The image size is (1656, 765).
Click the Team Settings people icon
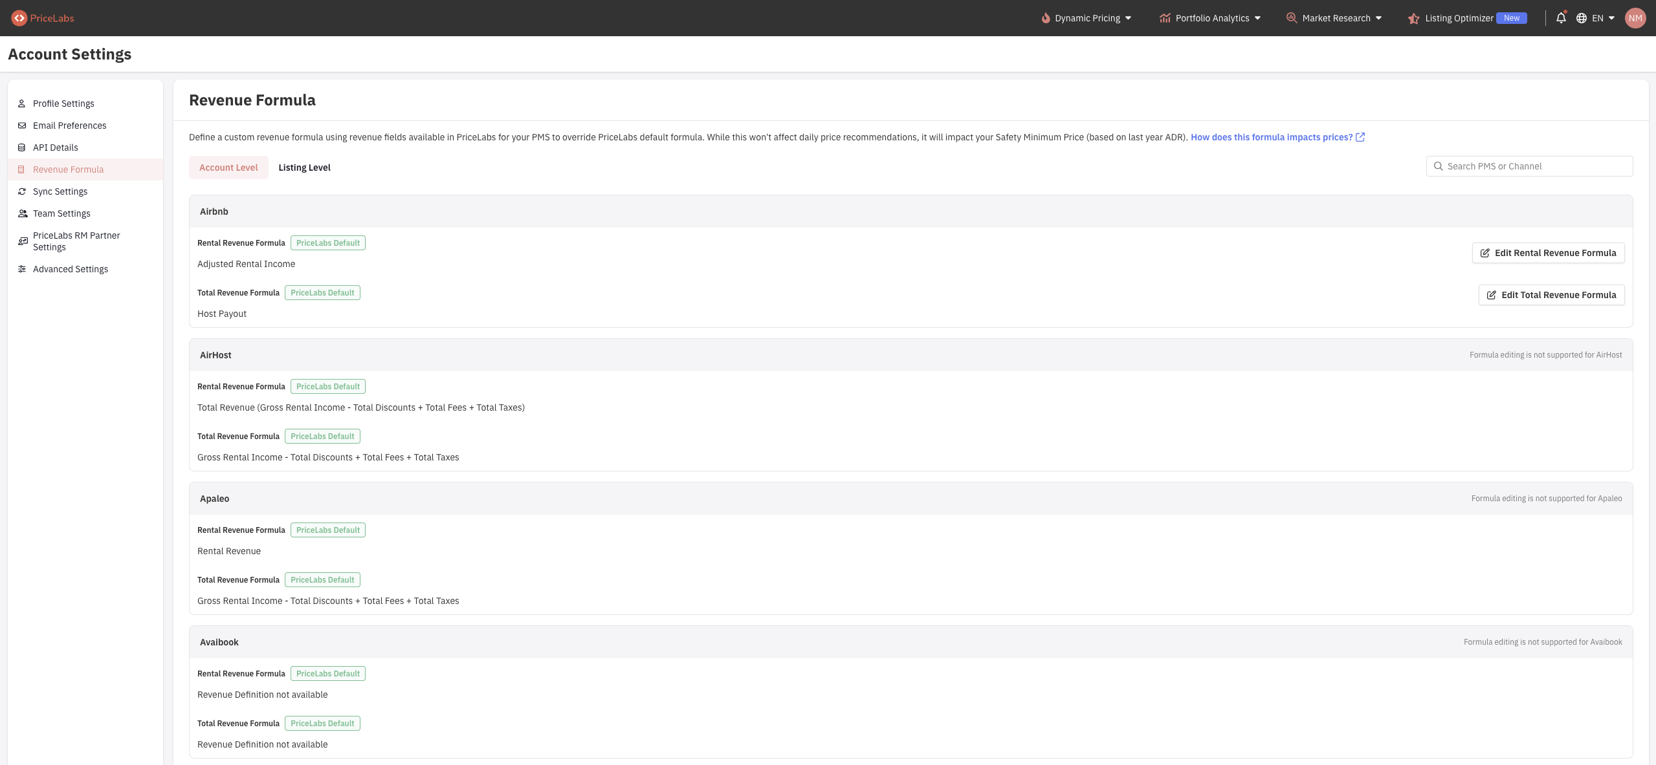(23, 213)
